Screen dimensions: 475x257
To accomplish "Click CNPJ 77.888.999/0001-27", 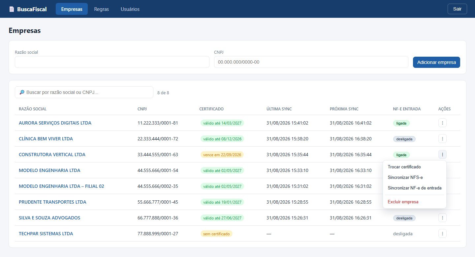I will click(158, 234).
